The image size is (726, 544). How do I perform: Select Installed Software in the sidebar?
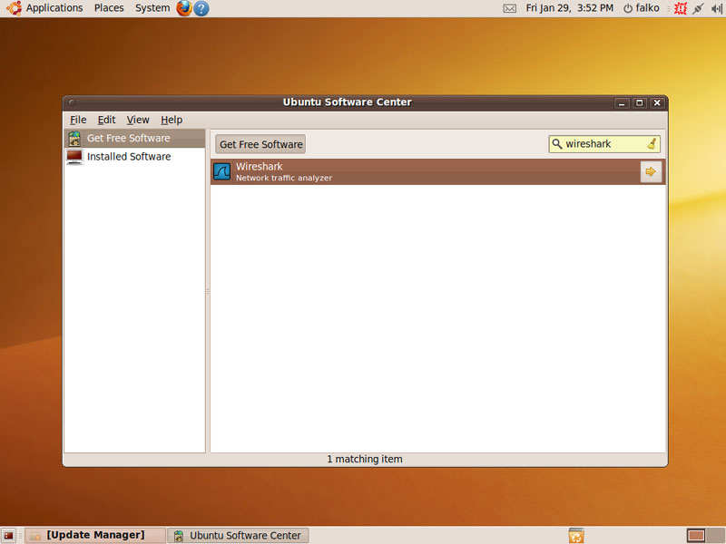click(x=128, y=157)
